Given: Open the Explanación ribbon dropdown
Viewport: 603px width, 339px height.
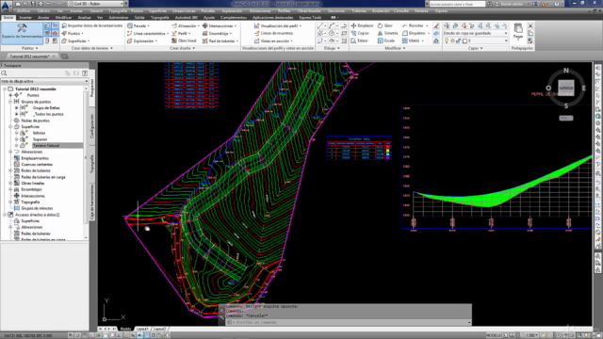Looking at the screenshot, I should (x=142, y=40).
